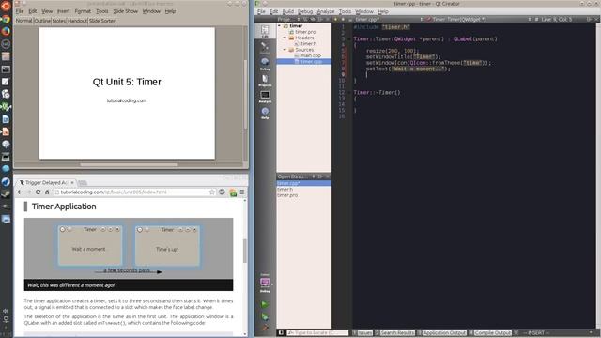
Task: Click the Line 9, Col 5 indicator
Action: tap(557, 19)
